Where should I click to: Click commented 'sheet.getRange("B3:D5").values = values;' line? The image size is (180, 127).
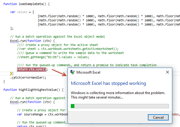pos(53,57)
